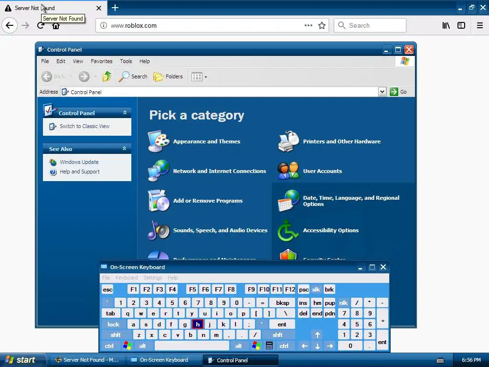
Task: Open Sounds, Speech, and Audio Devices icon
Action: (159, 230)
